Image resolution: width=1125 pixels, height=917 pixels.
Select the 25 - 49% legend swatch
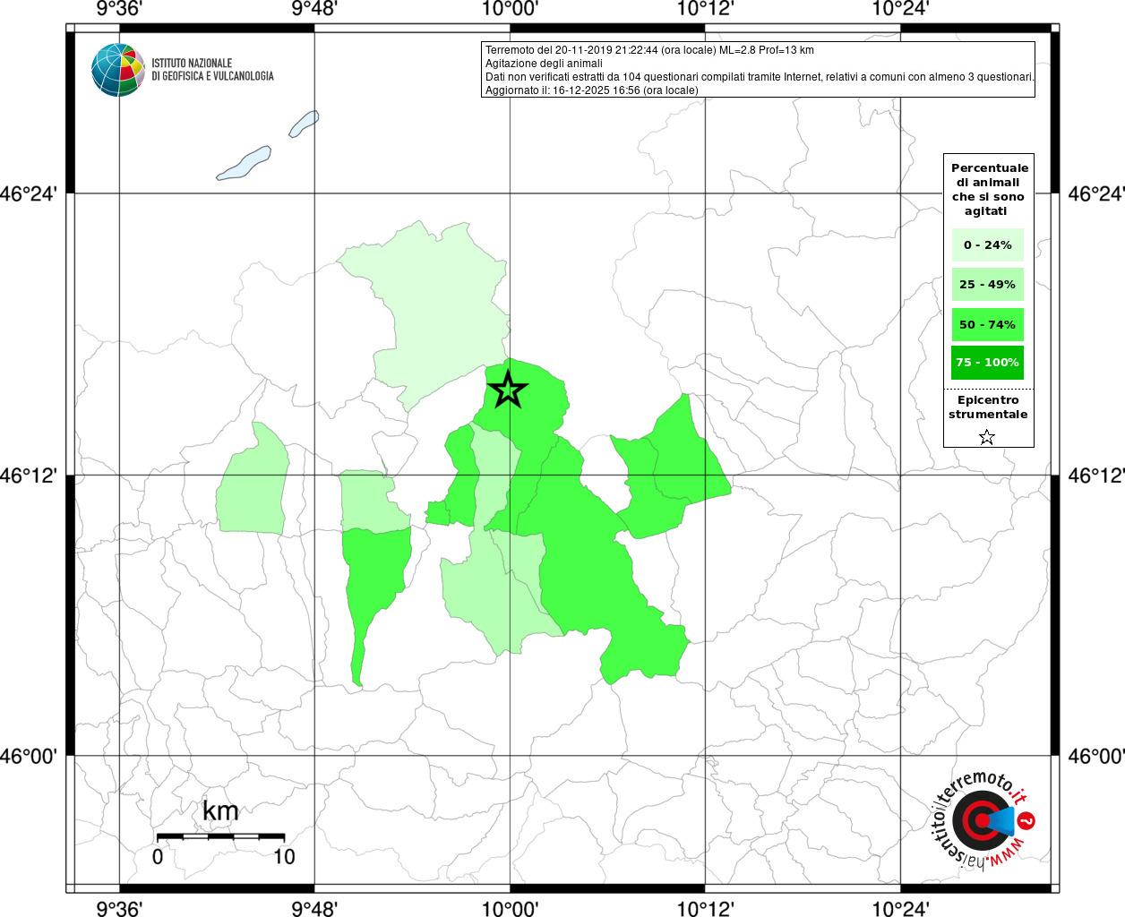tap(987, 285)
